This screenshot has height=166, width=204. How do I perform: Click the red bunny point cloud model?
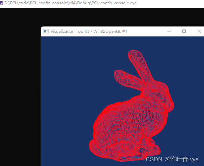(131, 106)
